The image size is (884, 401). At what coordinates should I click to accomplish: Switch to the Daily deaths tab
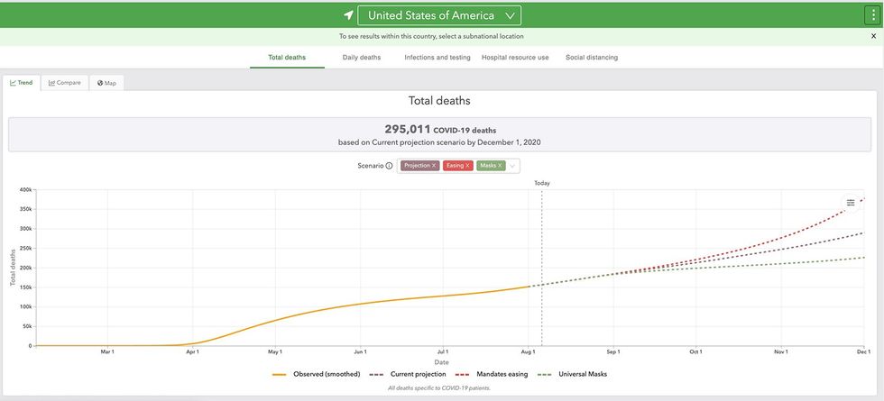tap(362, 58)
